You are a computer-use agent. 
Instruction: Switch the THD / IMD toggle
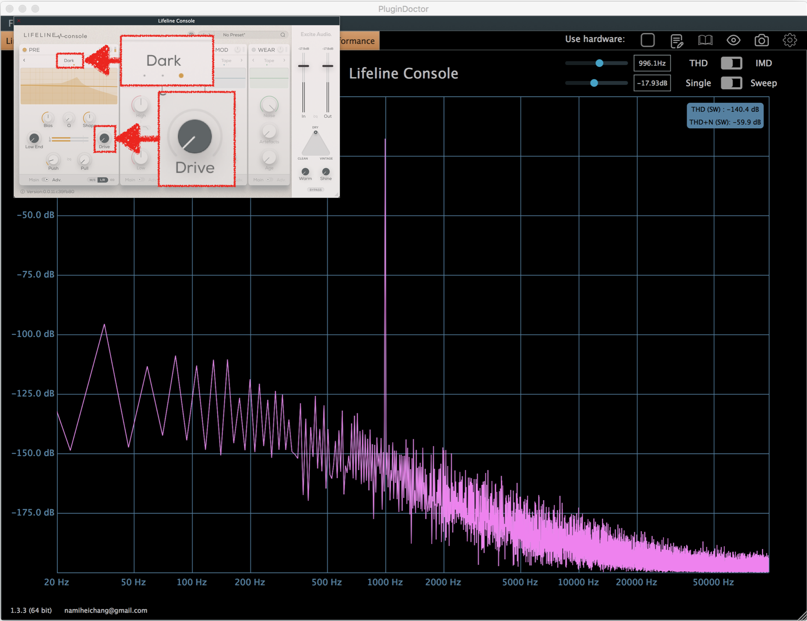click(732, 63)
